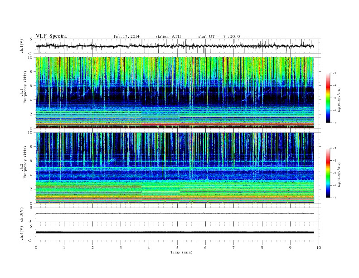The image size is (359, 278).
Task: Click the "ch.4(V)" axis label
Action: [22, 233]
